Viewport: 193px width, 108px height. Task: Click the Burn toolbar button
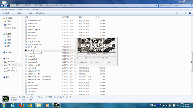(x=30, y=13)
